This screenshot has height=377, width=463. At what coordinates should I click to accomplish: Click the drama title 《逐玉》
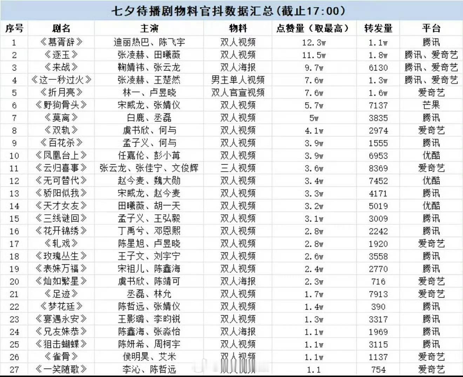point(61,55)
